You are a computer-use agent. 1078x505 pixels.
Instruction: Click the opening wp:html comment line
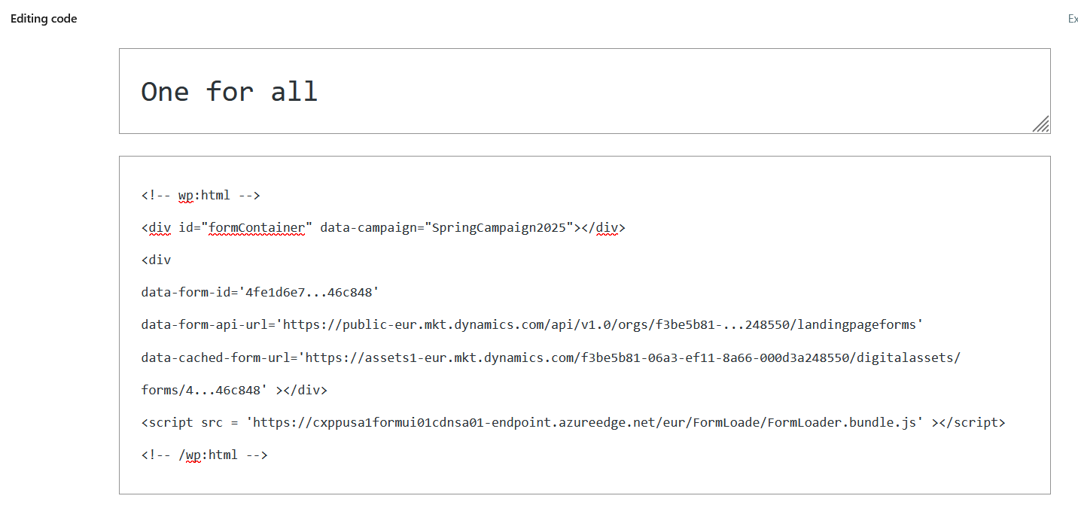pyautogui.click(x=199, y=194)
